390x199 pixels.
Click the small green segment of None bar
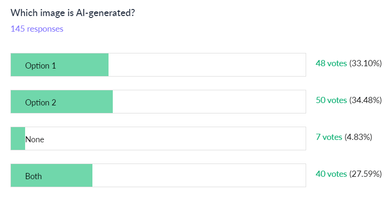coord(18,138)
